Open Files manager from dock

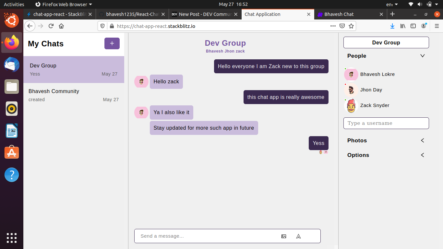click(x=12, y=87)
